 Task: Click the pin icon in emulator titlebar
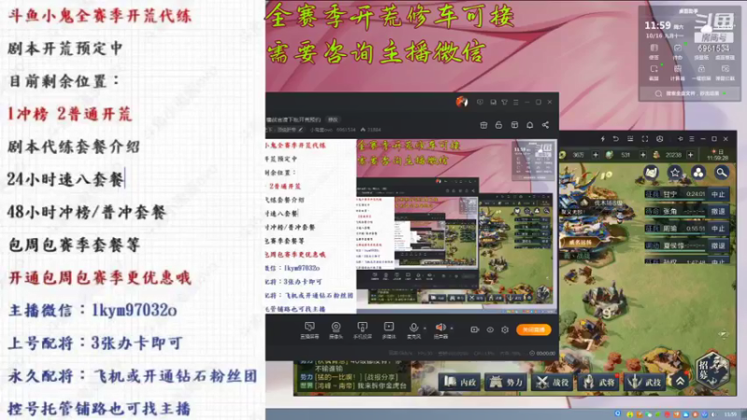click(x=681, y=139)
